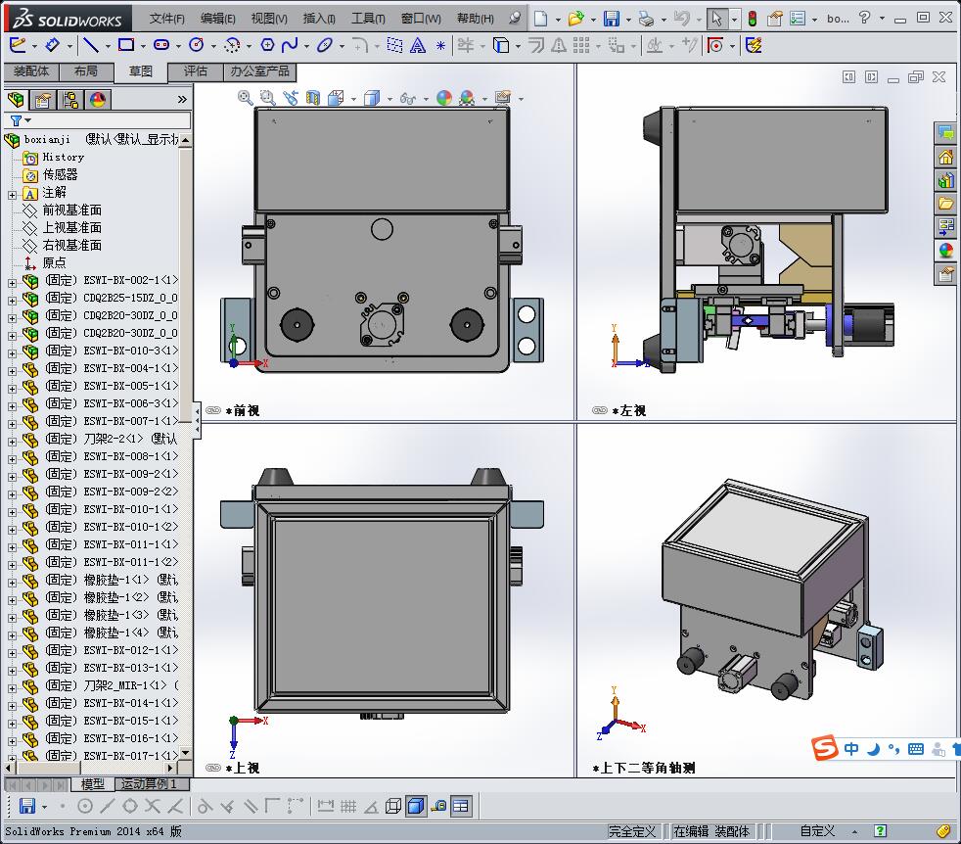Switch to the 模型 tab
This screenshot has width=961, height=844.
(x=93, y=784)
